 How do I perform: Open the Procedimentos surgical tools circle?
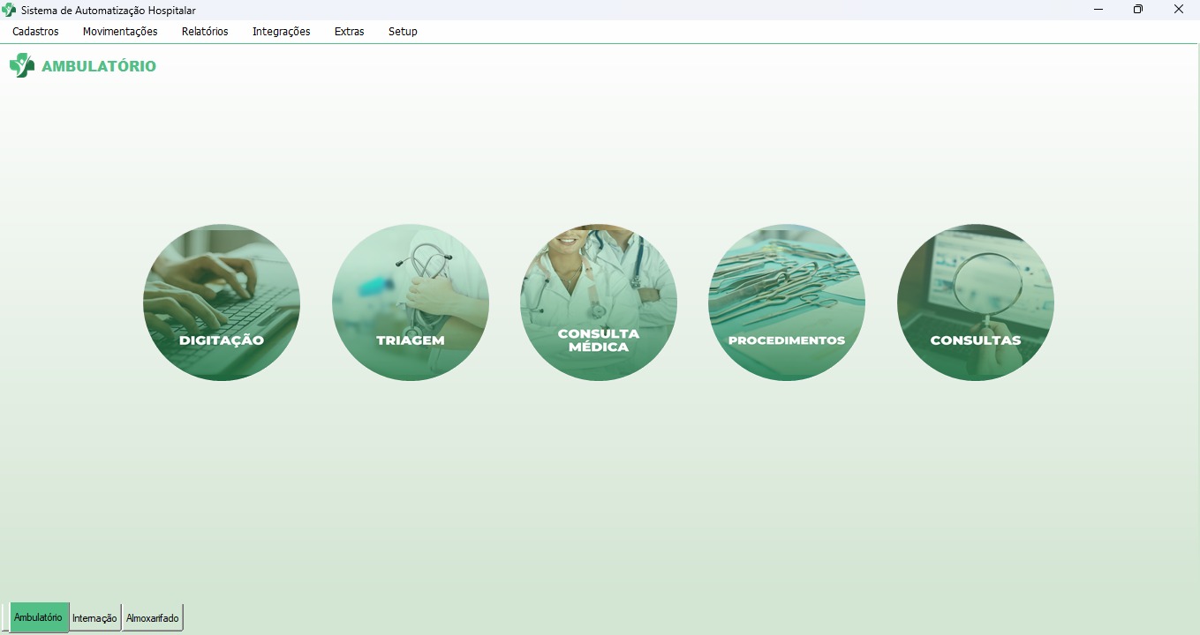click(x=787, y=303)
